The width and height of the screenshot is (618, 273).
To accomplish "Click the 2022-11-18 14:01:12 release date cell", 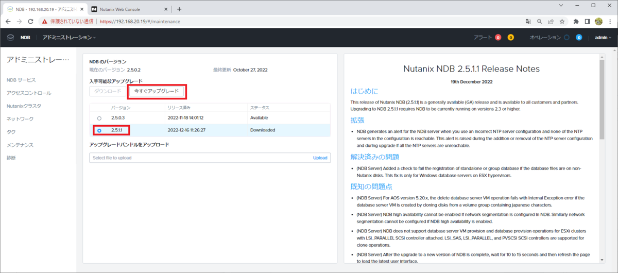I will tap(186, 118).
